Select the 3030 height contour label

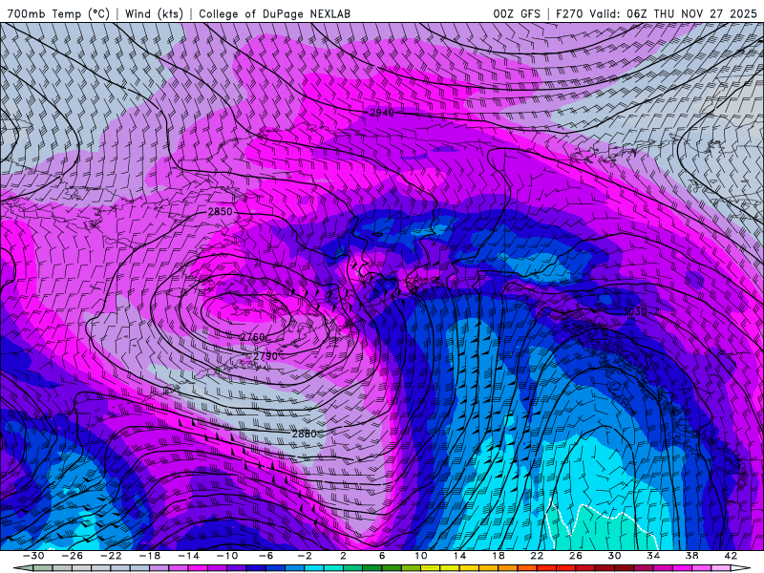coord(635,312)
